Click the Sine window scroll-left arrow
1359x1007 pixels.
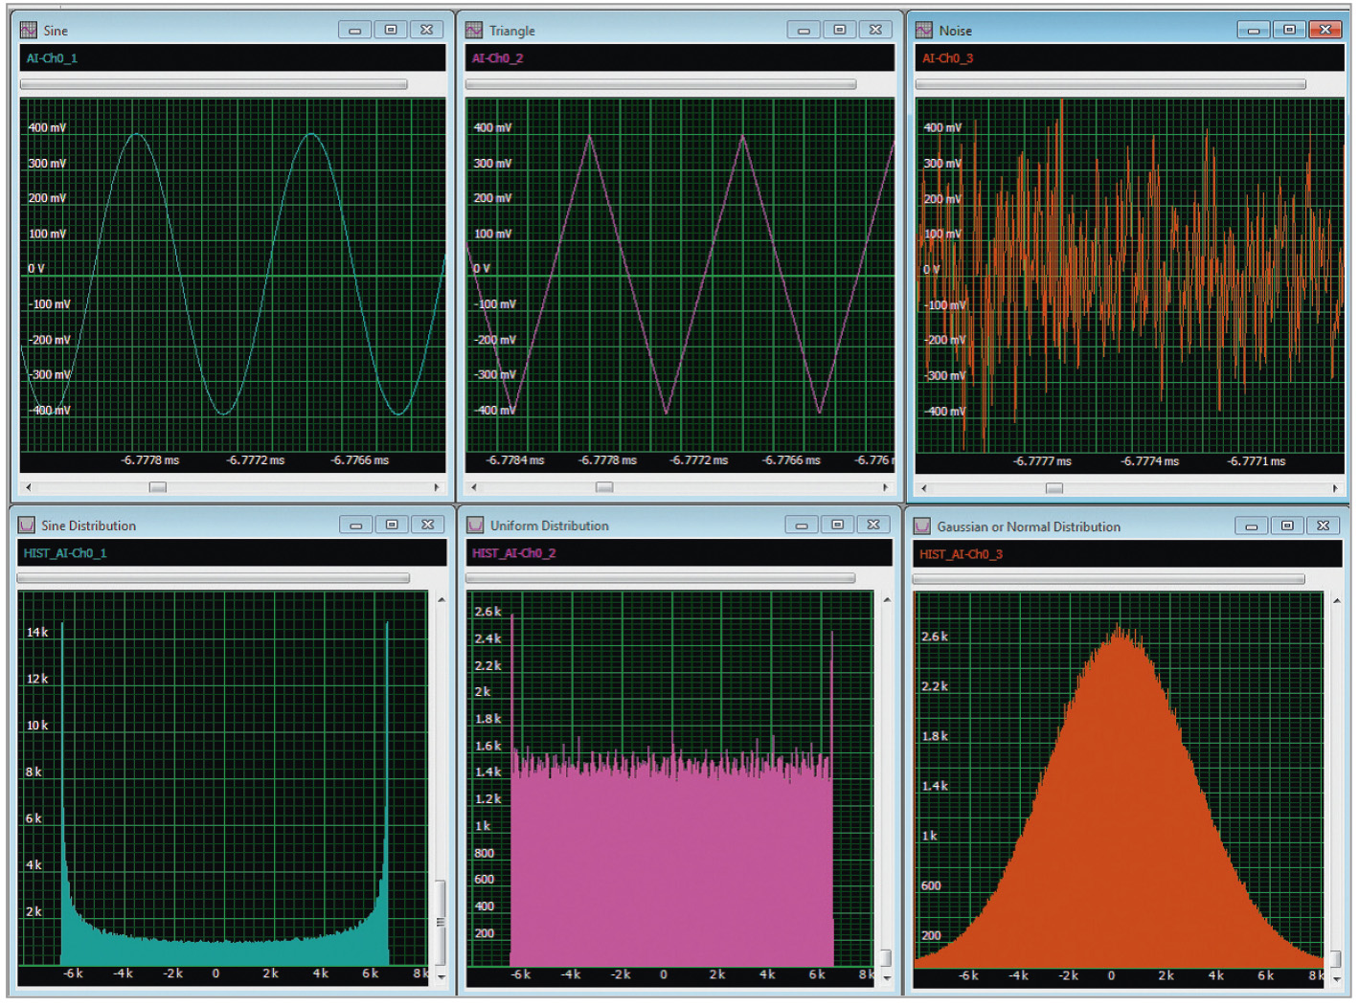(28, 487)
